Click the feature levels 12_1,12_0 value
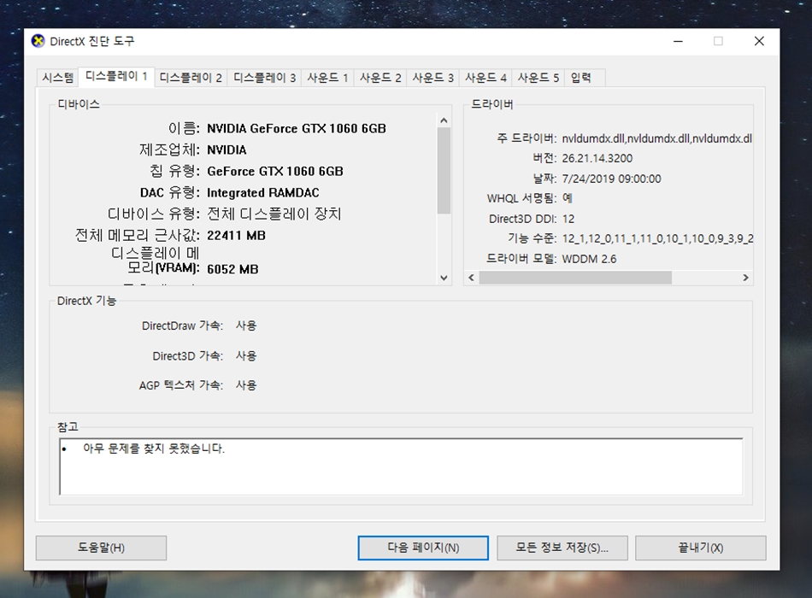The image size is (812, 598). tap(657, 238)
